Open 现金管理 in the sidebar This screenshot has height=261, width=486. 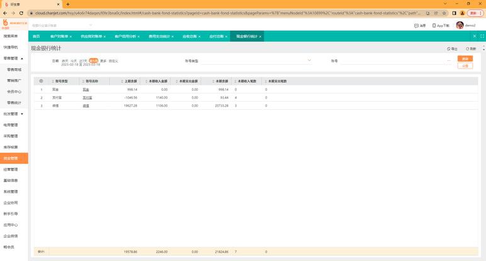14,158
